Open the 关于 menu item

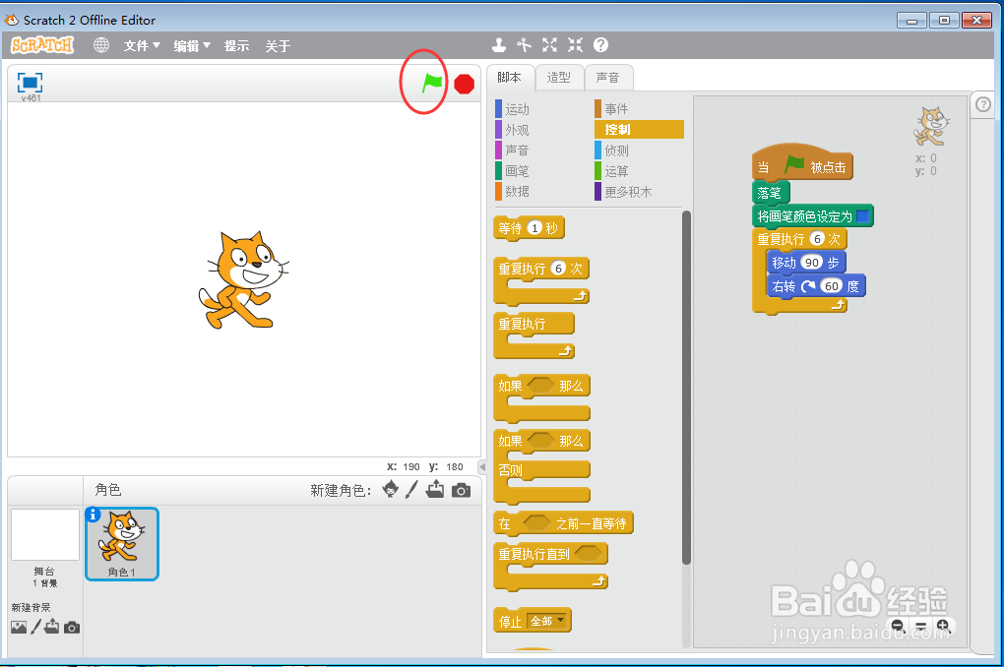[x=278, y=46]
